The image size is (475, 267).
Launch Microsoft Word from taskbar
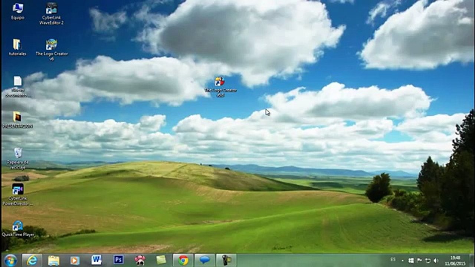(96, 260)
